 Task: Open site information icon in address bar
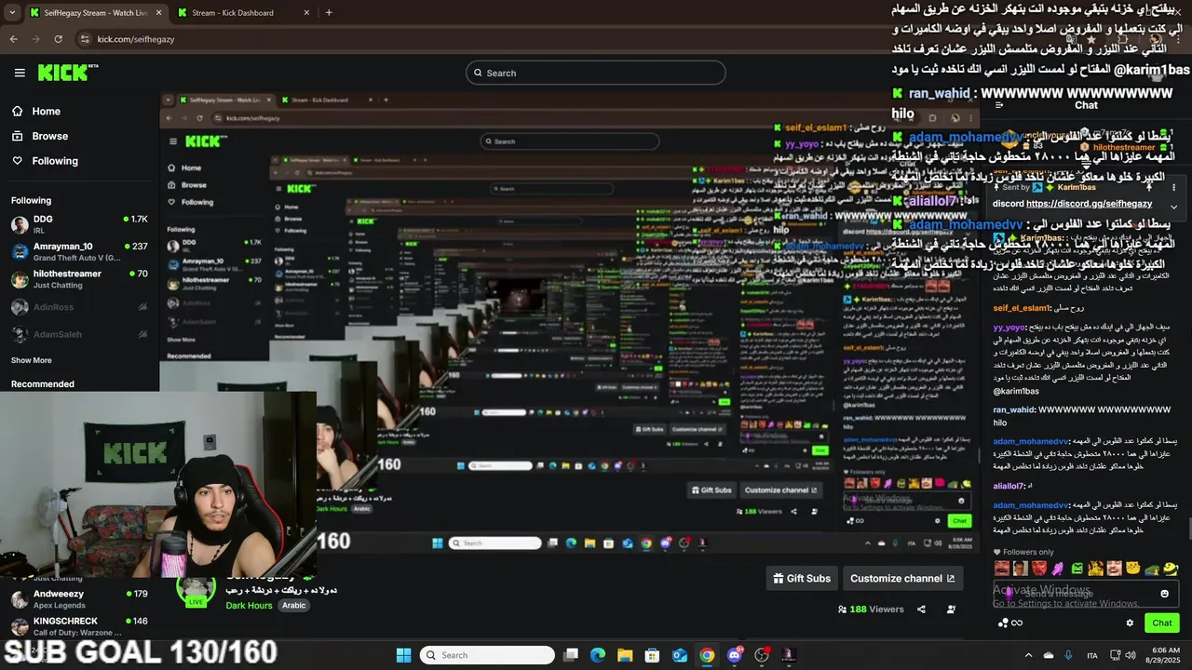[x=85, y=39]
